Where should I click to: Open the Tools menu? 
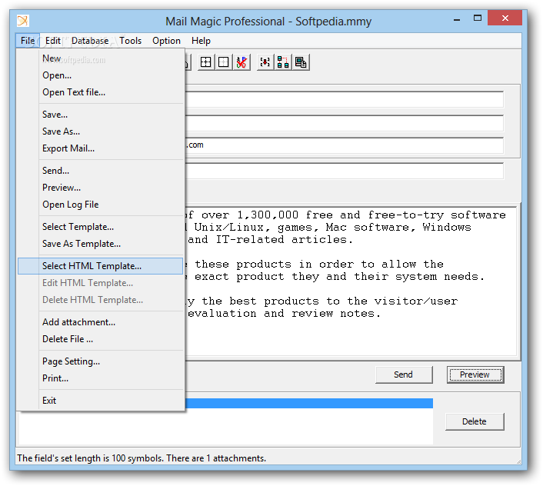[x=131, y=41]
